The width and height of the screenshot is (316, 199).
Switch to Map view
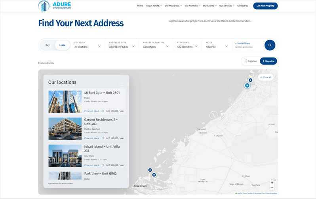(x=268, y=61)
